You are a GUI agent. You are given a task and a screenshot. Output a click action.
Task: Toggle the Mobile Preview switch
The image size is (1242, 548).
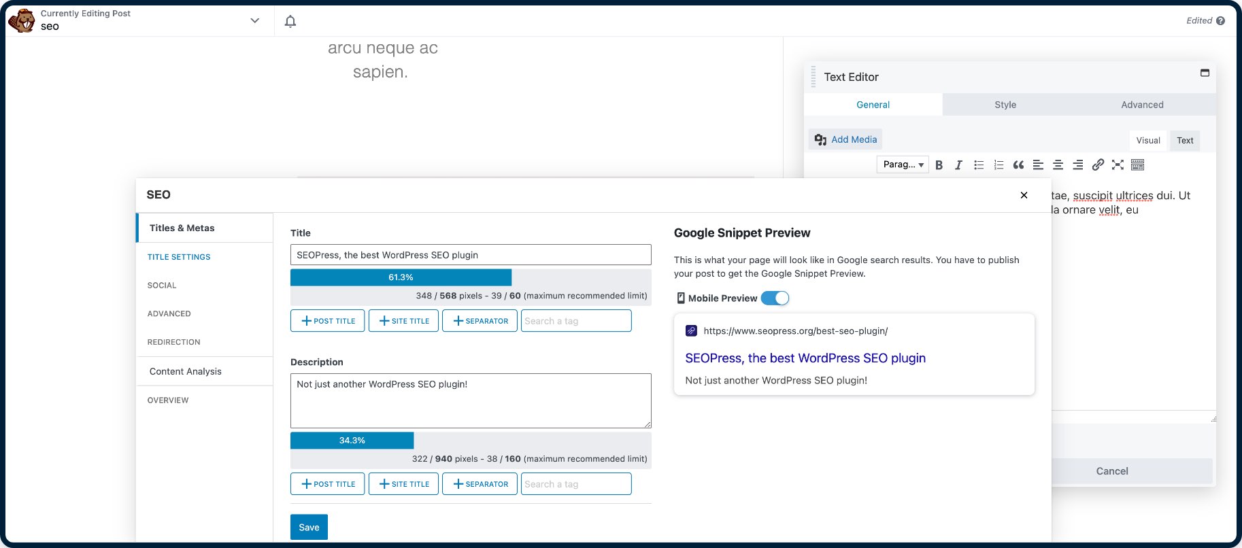775,298
